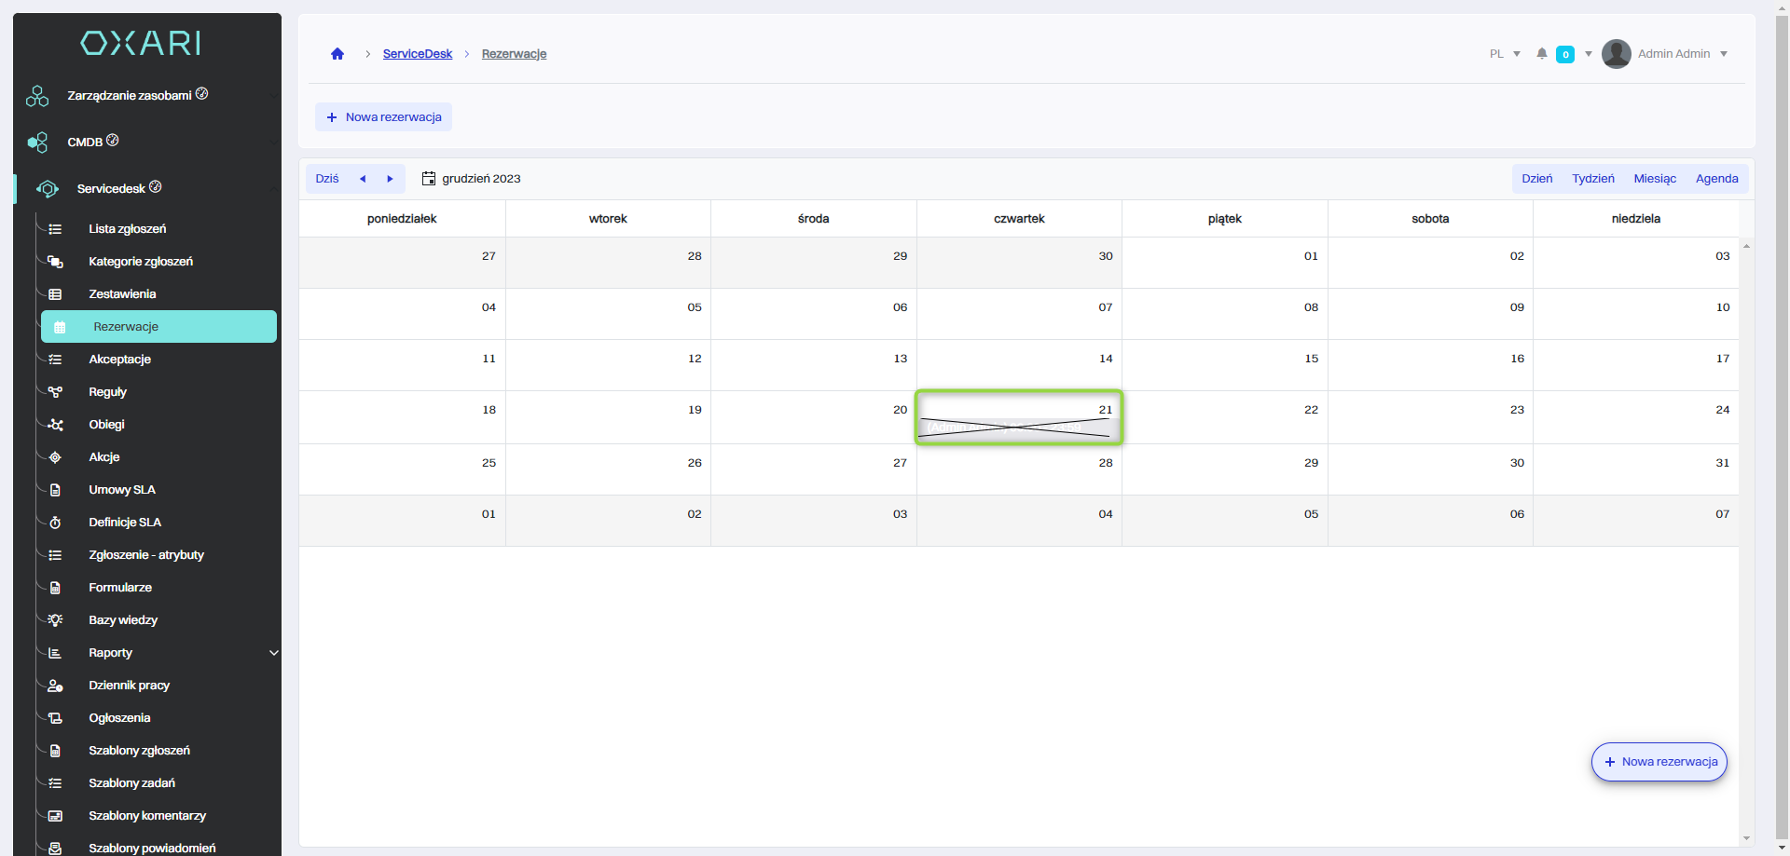The image size is (1790, 856).
Task: Switch to Tydzień calendar view
Action: [x=1592, y=179]
